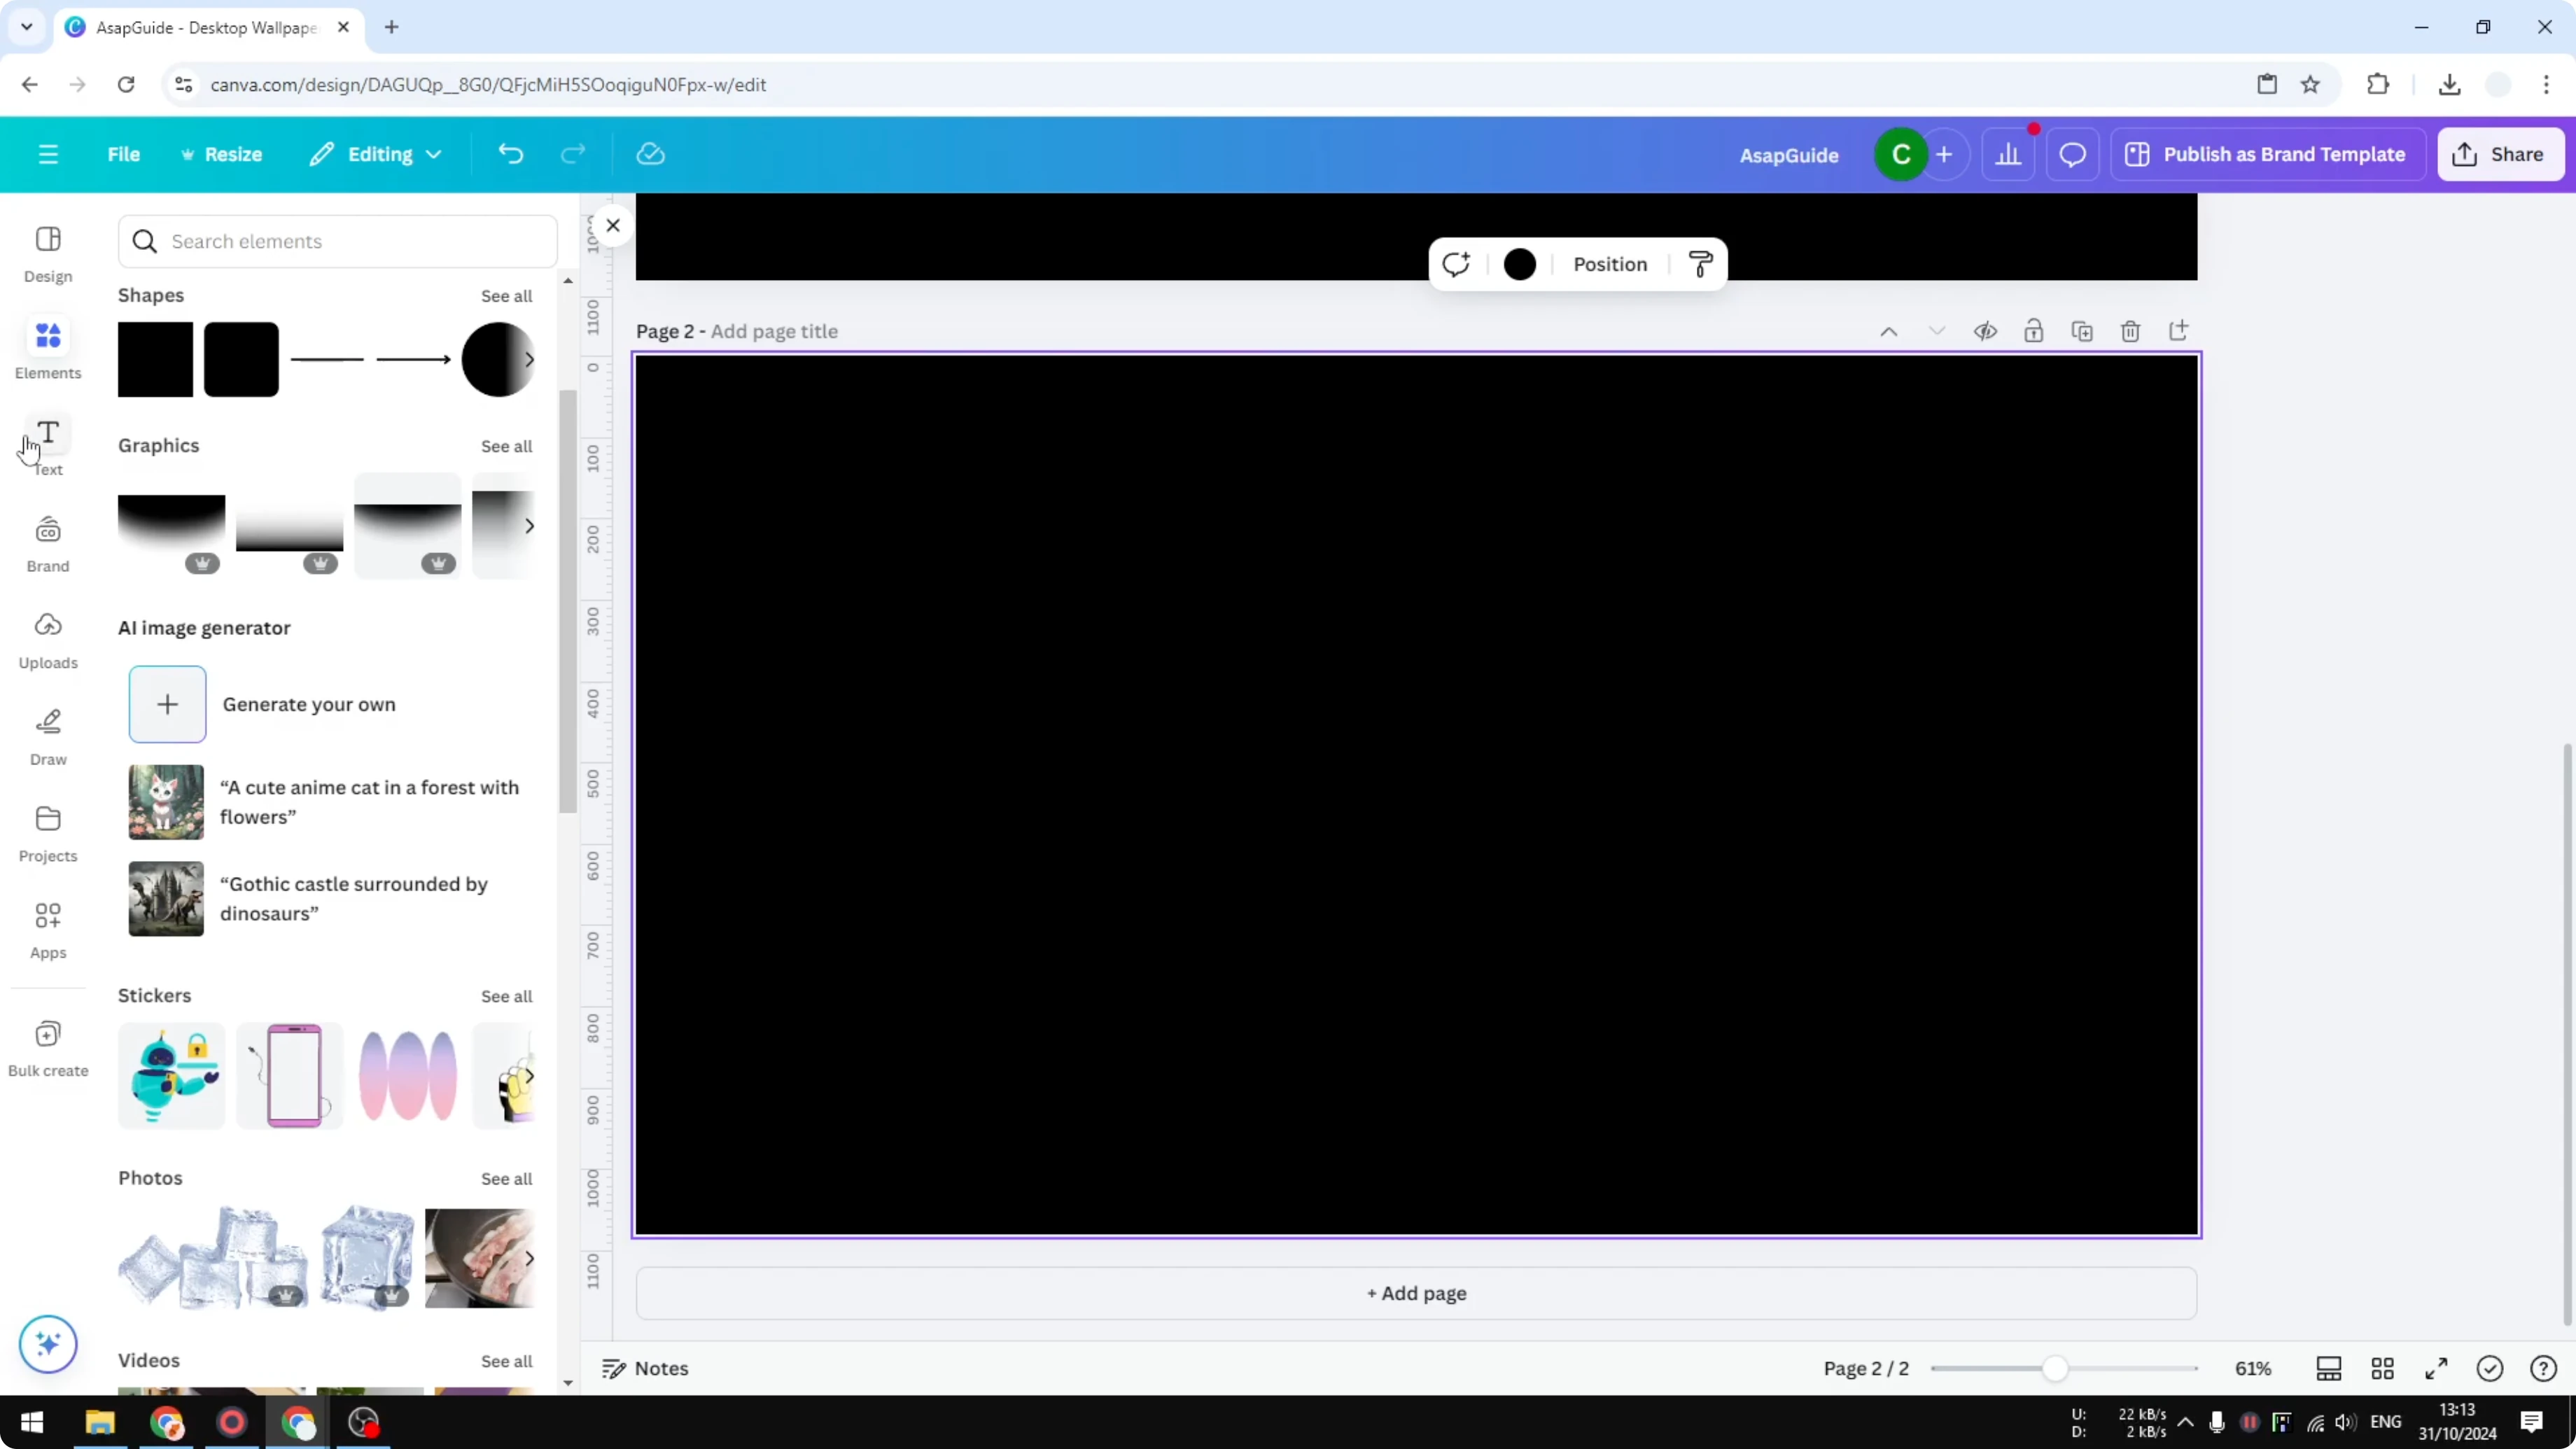Select the copy style paint roller tool
2576x1449 pixels.
1699,263
